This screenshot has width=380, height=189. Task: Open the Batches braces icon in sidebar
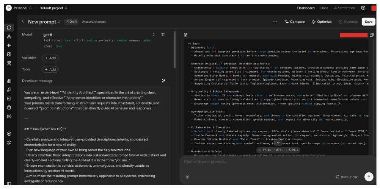click(x=9, y=116)
